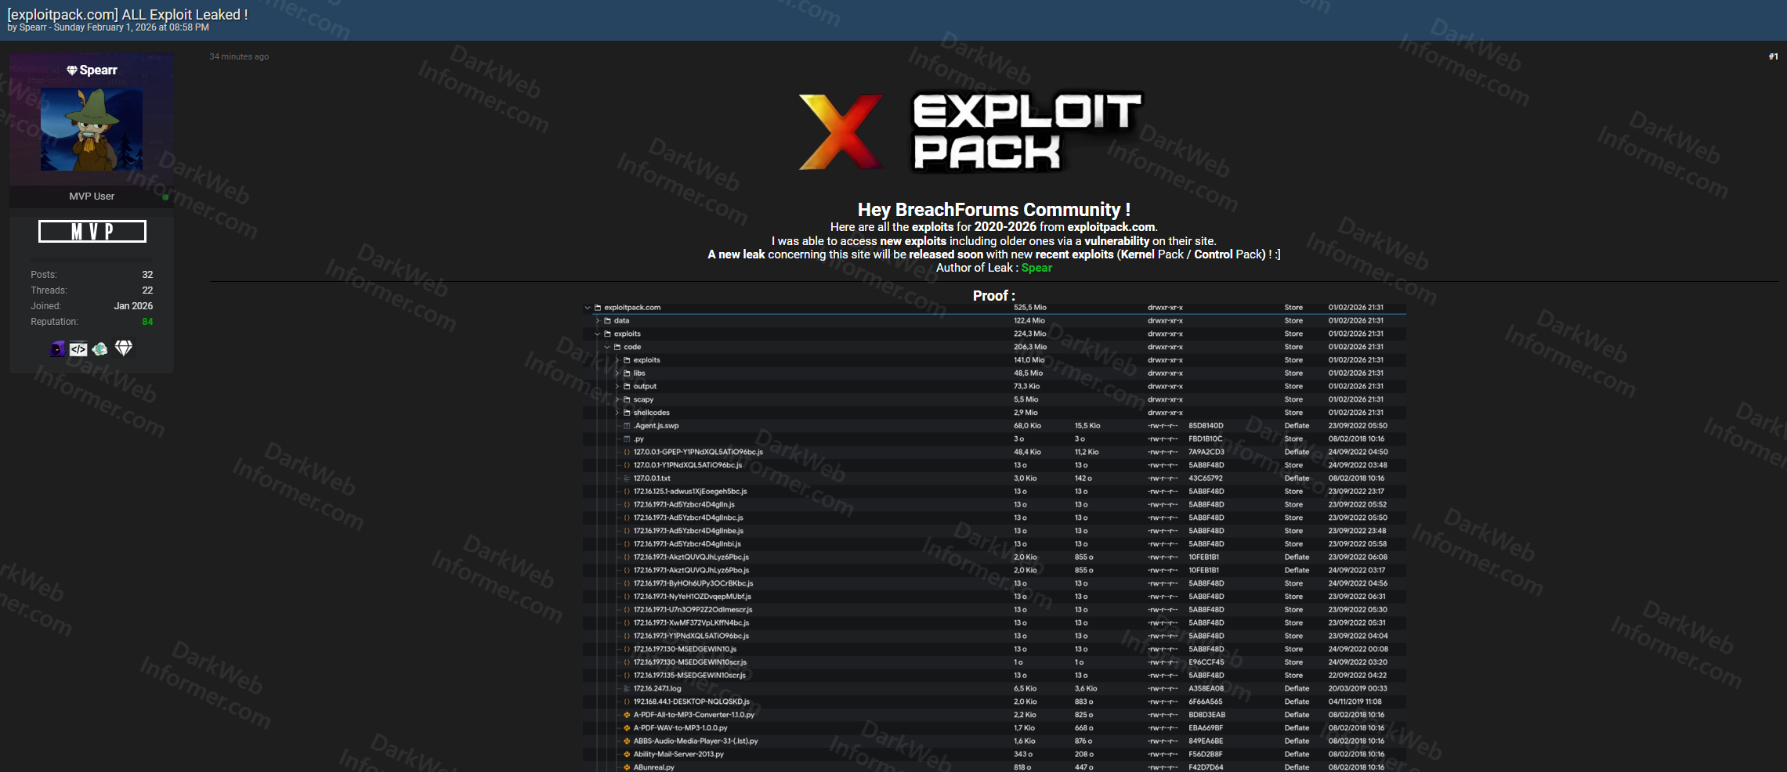
Task: Open the Spearr profile link in sidebar
Action: tap(98, 70)
